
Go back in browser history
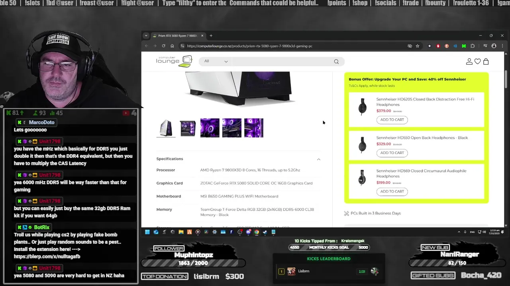[146, 46]
